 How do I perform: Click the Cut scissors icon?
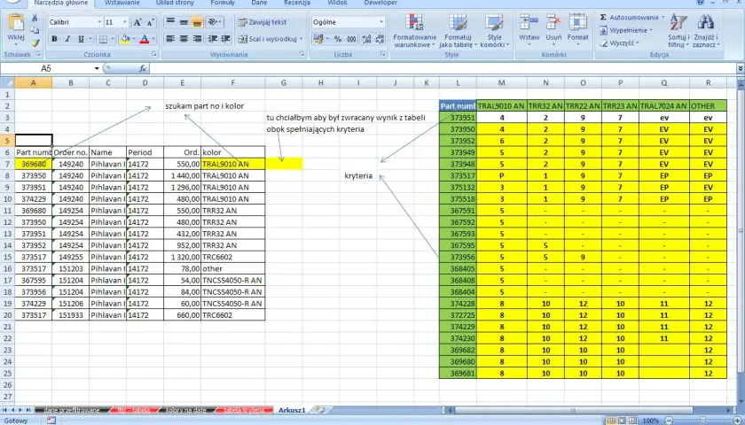coord(35,18)
